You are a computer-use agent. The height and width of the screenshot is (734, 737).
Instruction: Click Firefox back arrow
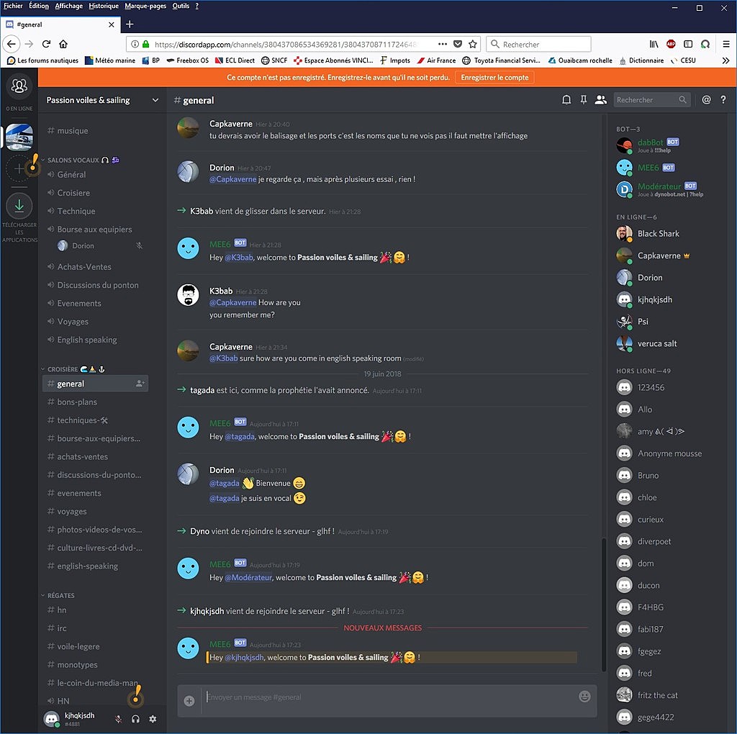click(x=12, y=44)
